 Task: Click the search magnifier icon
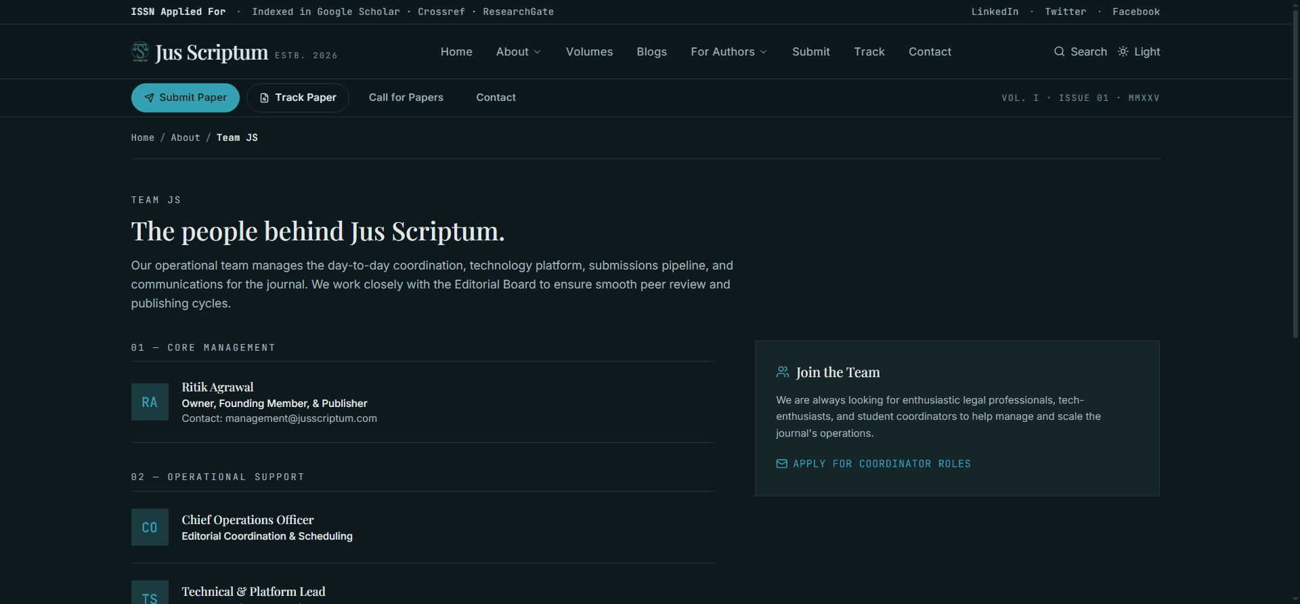(1059, 51)
